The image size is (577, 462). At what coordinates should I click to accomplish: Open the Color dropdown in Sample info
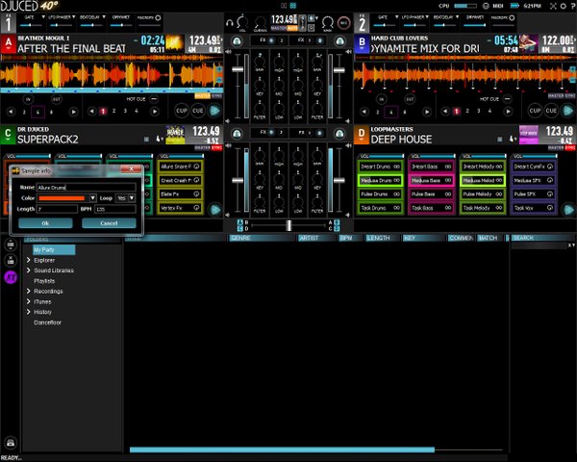point(67,197)
